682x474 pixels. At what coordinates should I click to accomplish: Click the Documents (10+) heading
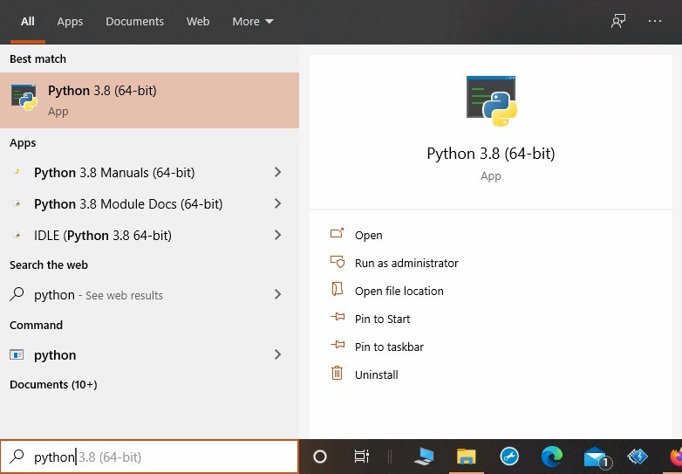pyautogui.click(x=53, y=384)
